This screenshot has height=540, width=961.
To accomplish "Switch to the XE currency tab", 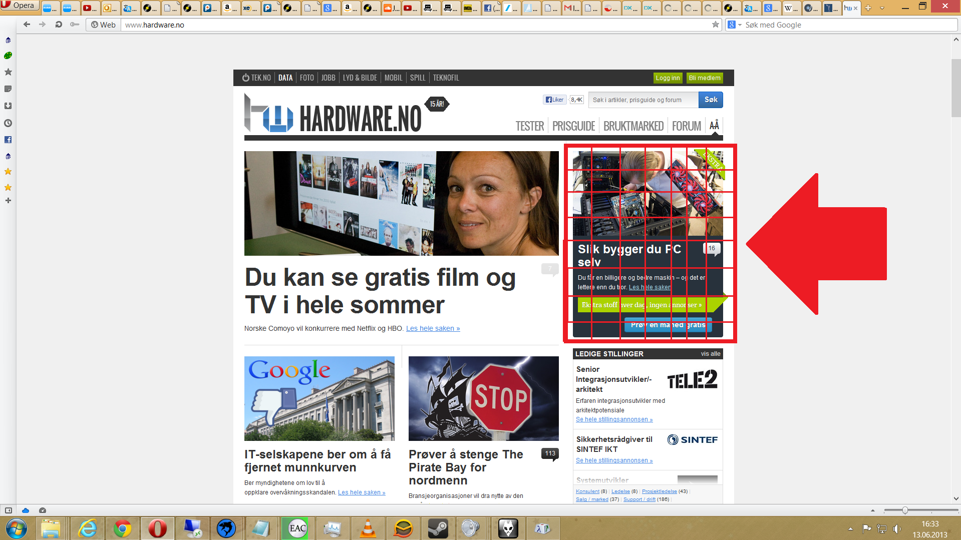I will (x=250, y=8).
